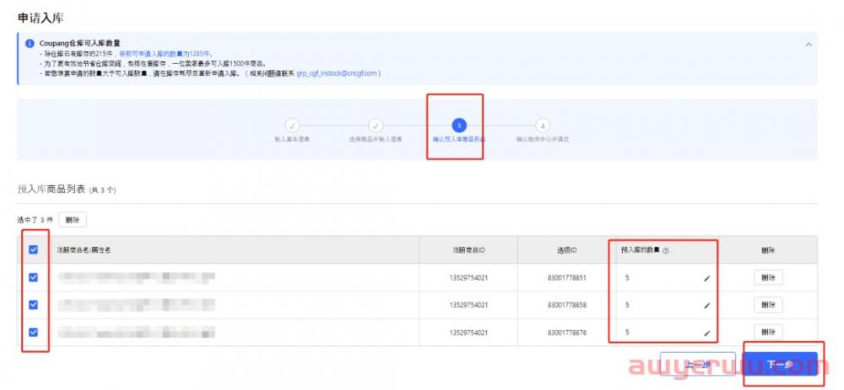This screenshot has width=844, height=390.
Task: Click the step 3 确认预入库商品列表 indicator
Action: tap(458, 126)
